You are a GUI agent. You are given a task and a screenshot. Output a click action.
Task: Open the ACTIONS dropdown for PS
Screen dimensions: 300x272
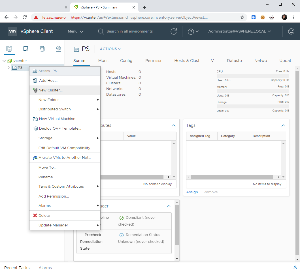coord(110,49)
